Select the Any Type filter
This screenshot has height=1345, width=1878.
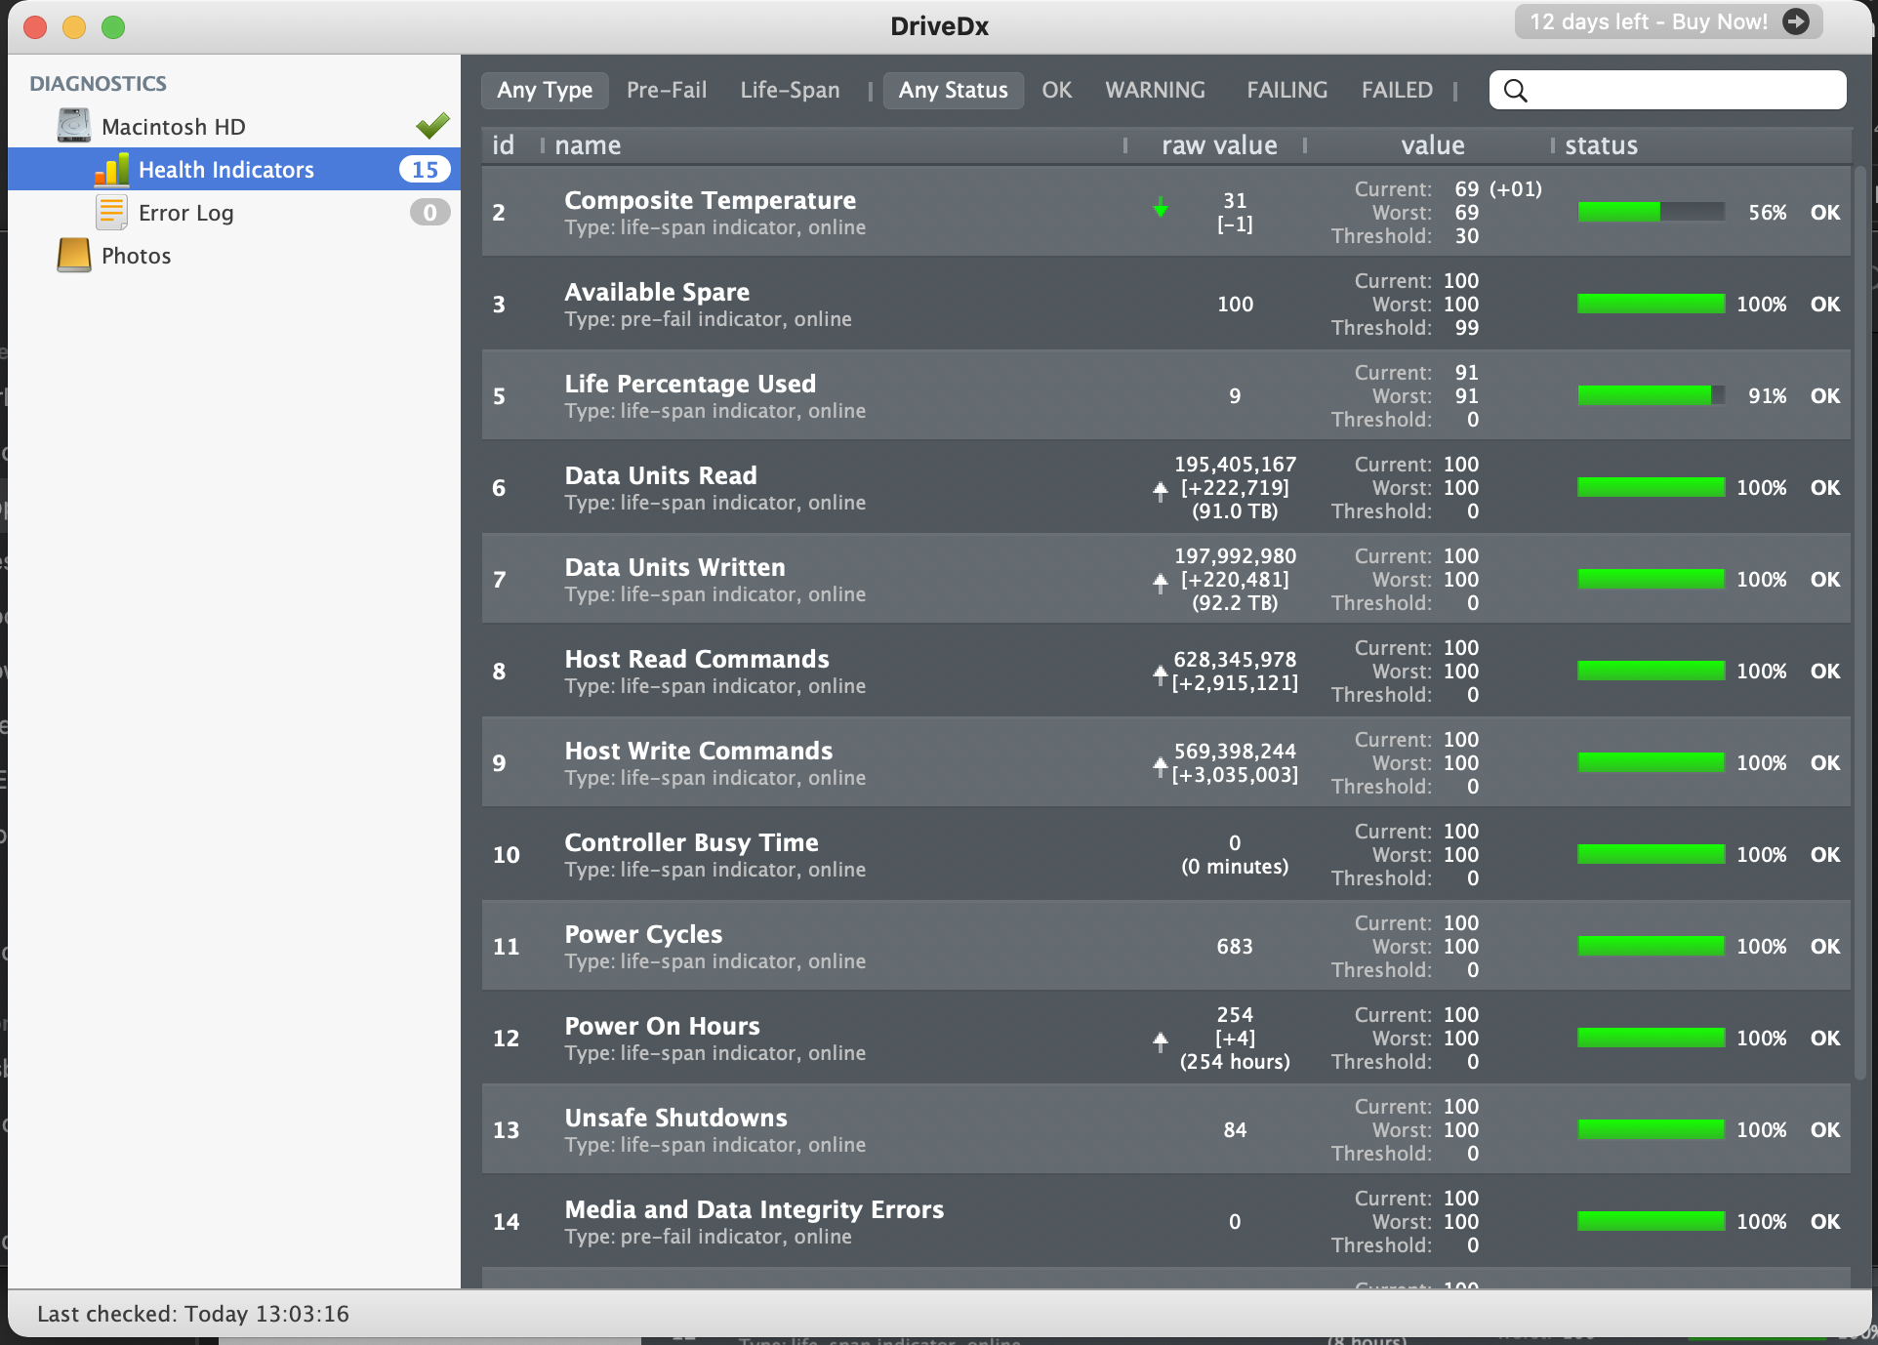(545, 90)
